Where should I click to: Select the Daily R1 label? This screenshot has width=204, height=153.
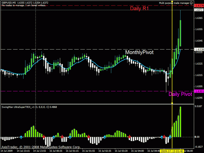[x=139, y=8]
